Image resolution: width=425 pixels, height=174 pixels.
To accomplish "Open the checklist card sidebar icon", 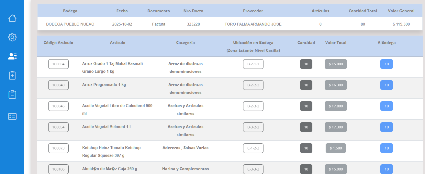I will coord(12,116).
